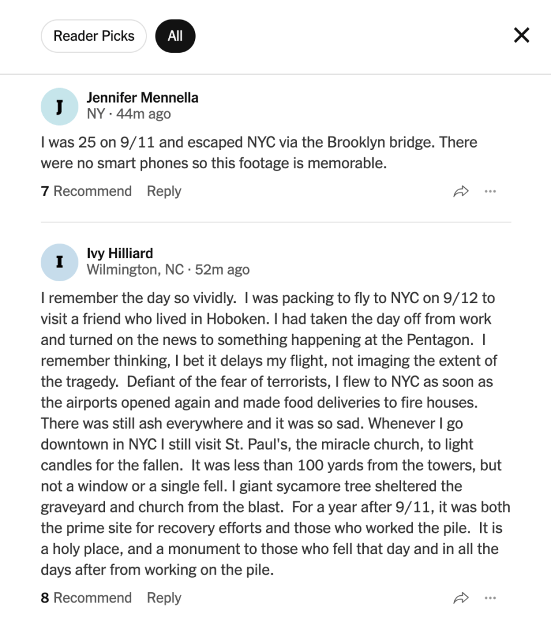Share Jennifer Mennella's comment via arrow icon
Image resolution: width=551 pixels, height=622 pixels.
coord(461,191)
